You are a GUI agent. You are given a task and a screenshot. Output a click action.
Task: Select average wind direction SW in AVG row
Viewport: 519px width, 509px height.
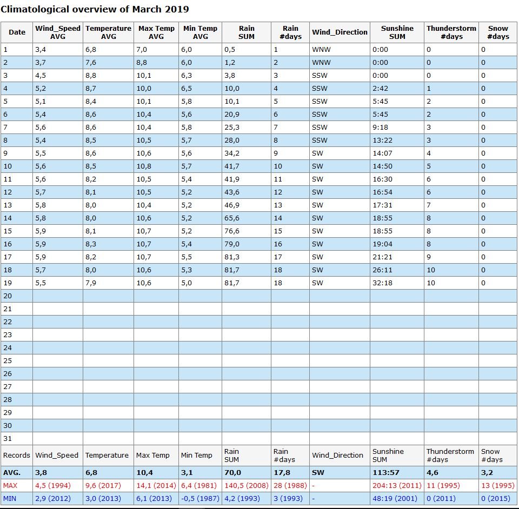tap(318, 473)
